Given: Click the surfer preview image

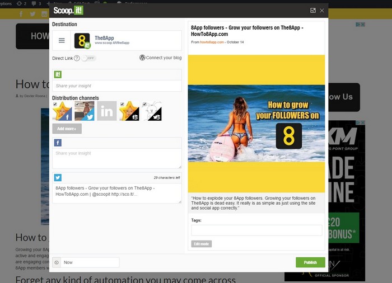Looking at the screenshot, I should coord(256,124).
